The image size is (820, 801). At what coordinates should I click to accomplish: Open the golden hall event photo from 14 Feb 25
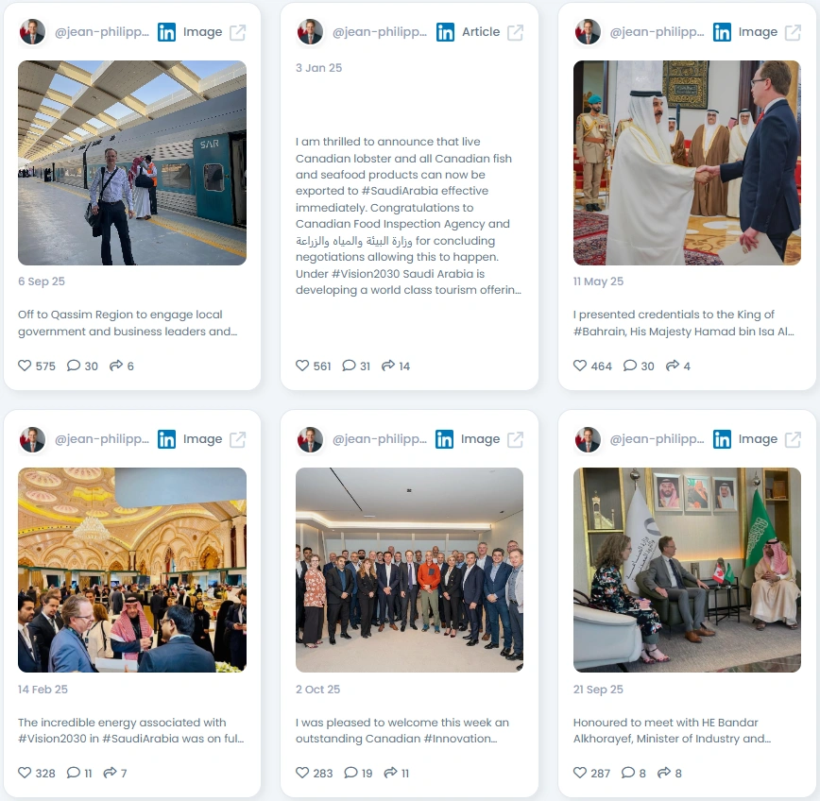click(132, 570)
